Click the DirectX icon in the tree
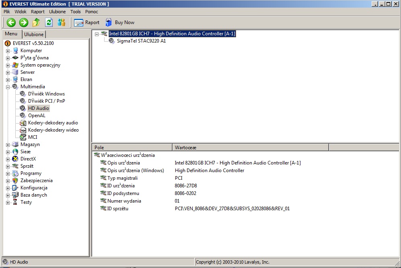Image resolution: width=401 pixels, height=268 pixels. coord(15,159)
